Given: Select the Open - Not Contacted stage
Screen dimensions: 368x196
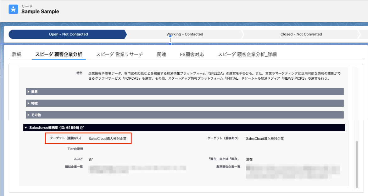Looking at the screenshot, I should [68, 34].
